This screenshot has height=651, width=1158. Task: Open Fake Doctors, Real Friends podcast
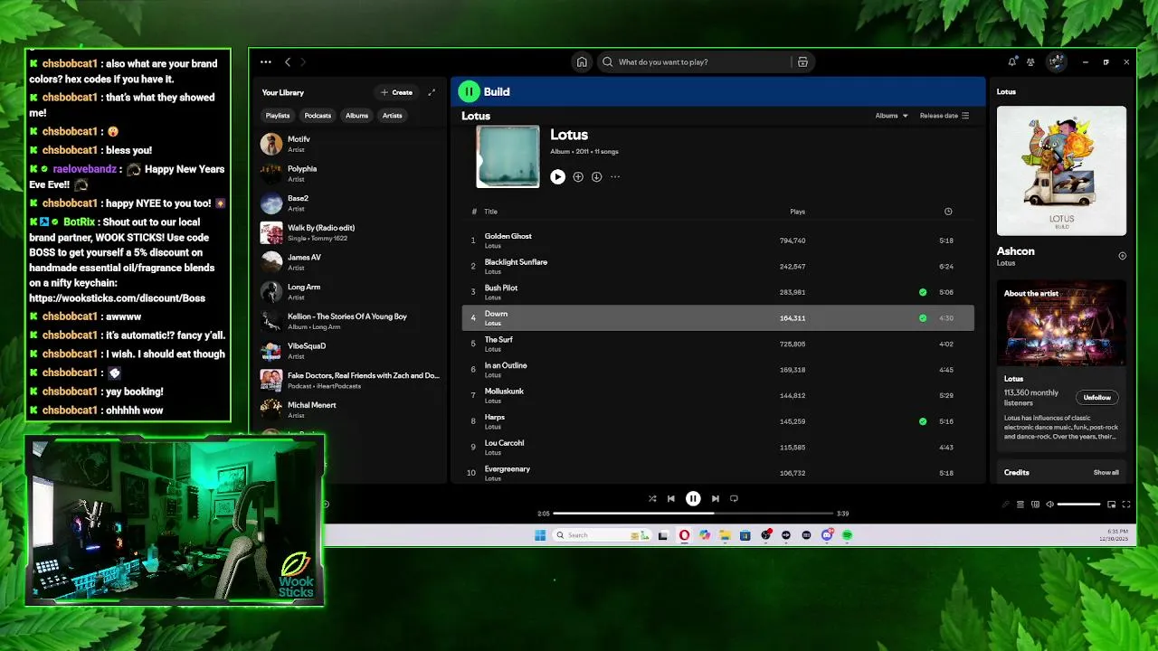point(349,381)
